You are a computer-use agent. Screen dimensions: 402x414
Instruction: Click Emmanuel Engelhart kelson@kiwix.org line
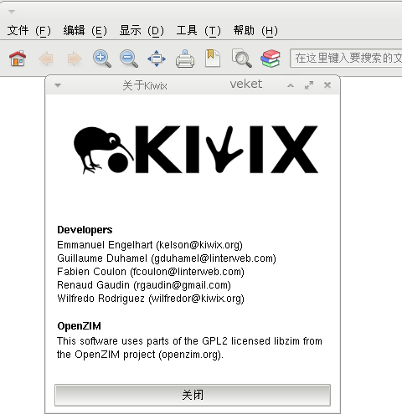[150, 245]
